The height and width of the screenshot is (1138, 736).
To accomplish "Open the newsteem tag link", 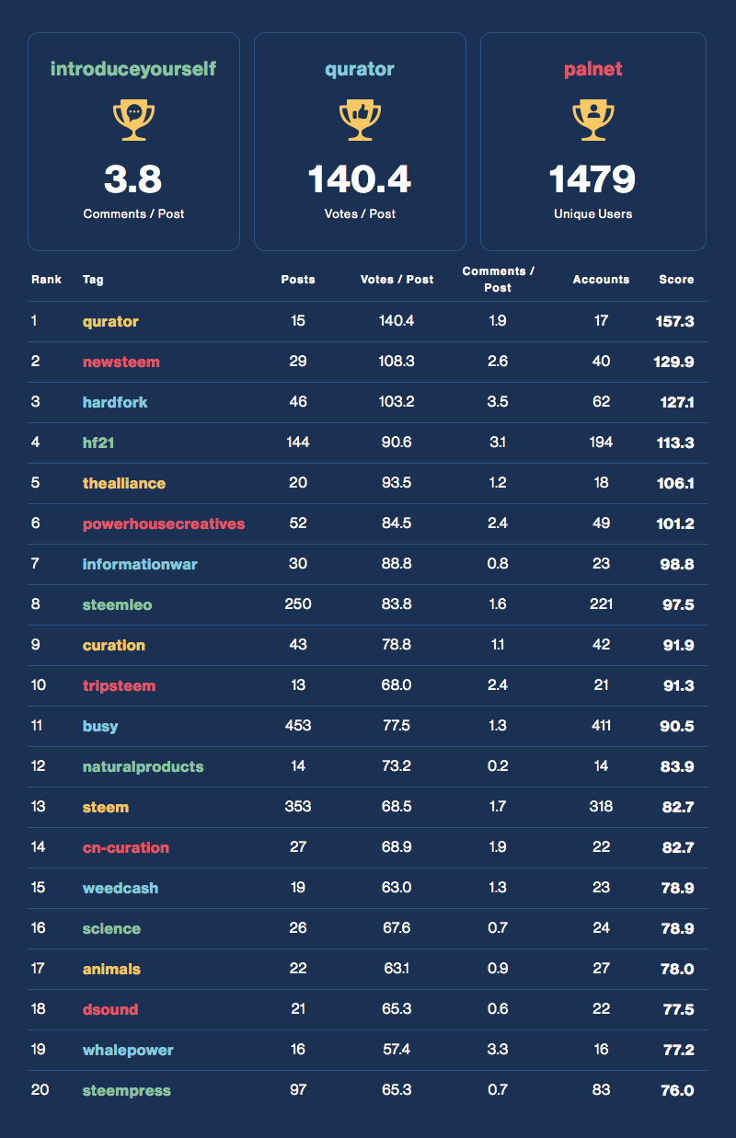I will (x=121, y=362).
